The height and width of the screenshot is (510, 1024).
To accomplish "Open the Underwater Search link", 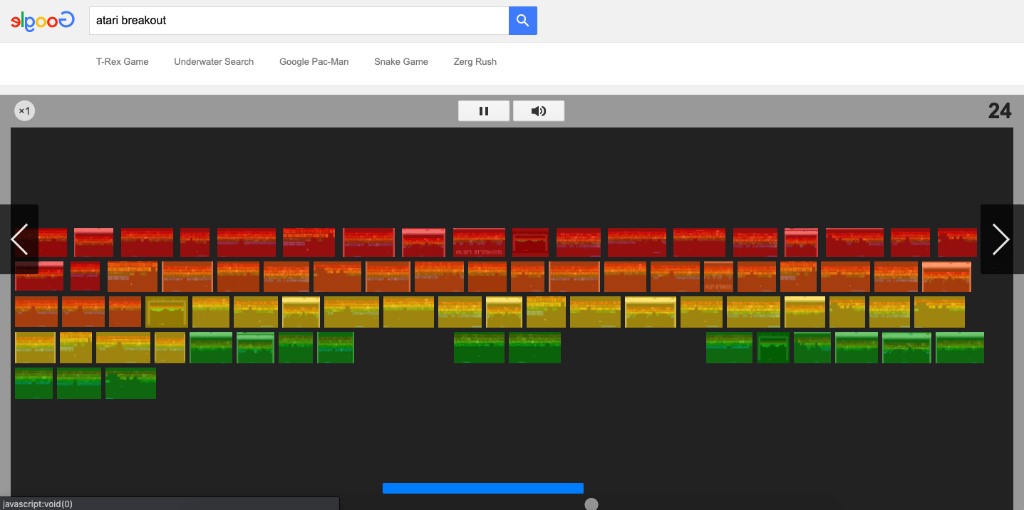I will click(214, 62).
